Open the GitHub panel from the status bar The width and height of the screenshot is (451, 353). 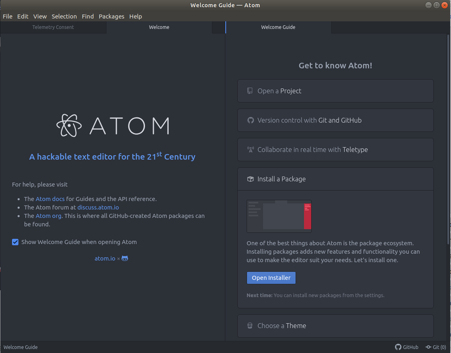coord(406,347)
